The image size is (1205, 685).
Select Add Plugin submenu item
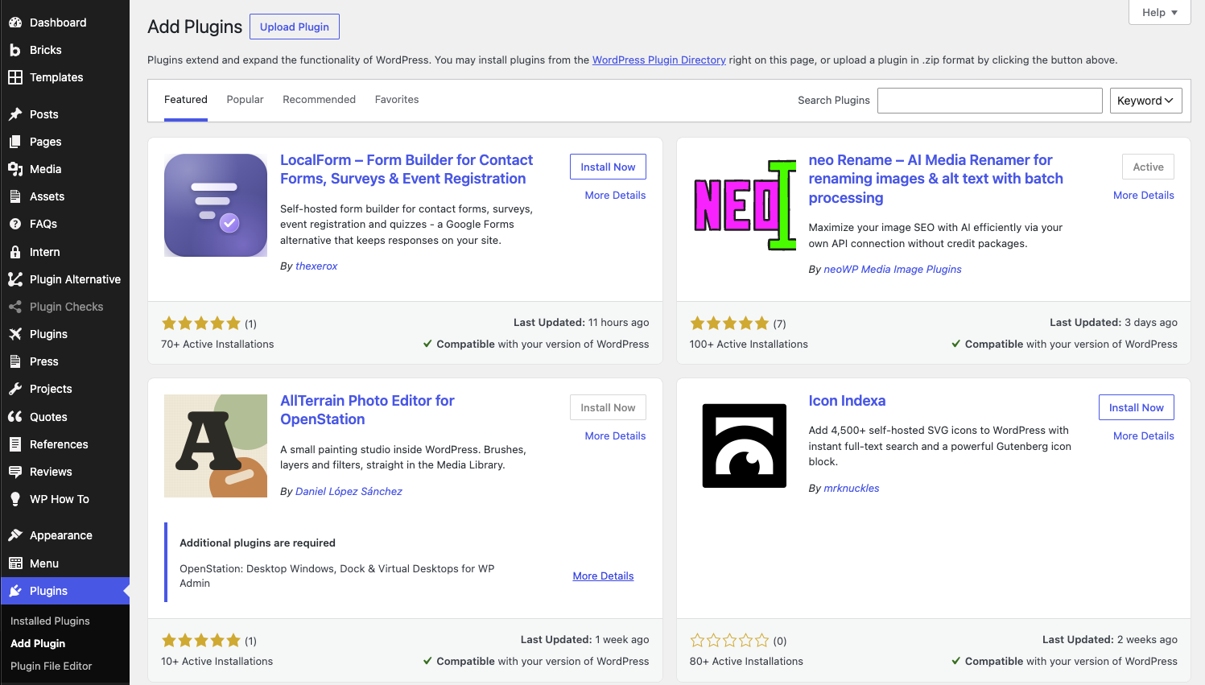[38, 644]
